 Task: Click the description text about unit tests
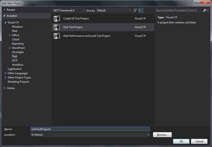[x=177, y=22]
